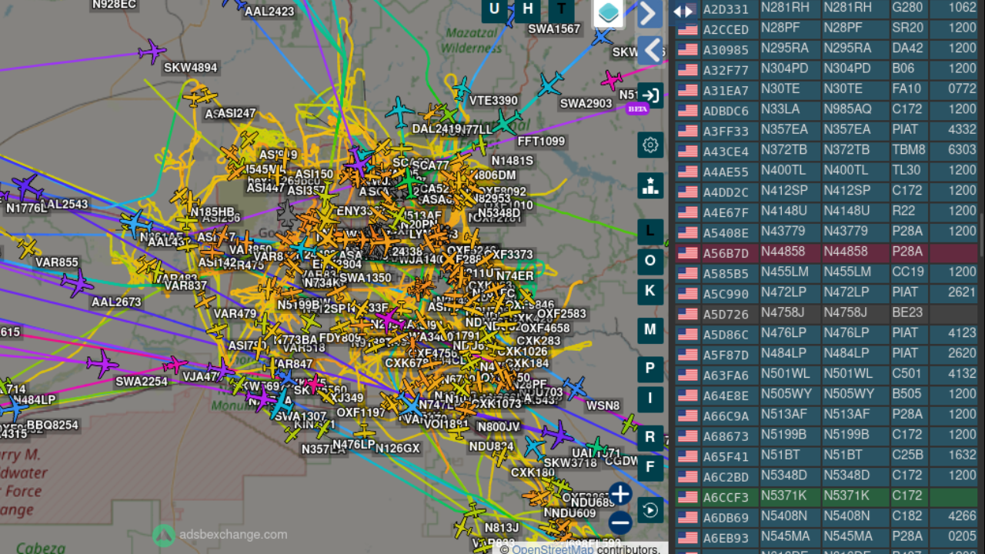Viewport: 985px width, 554px height.
Task: Select the cyan SWA2903 aircraft icon
Action: tap(549, 84)
